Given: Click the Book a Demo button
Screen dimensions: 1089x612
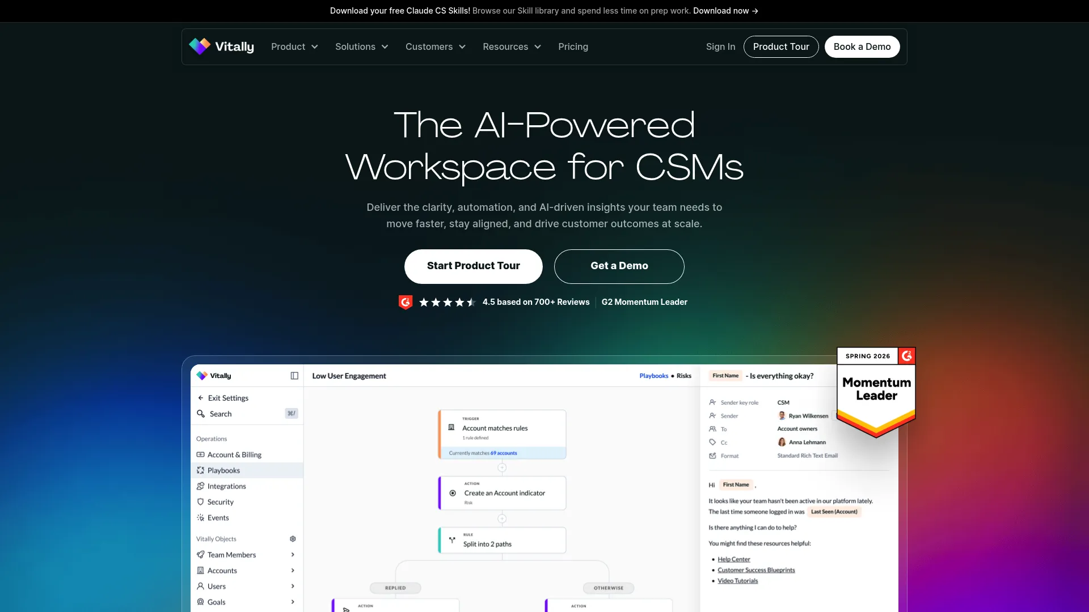Looking at the screenshot, I should (x=862, y=46).
